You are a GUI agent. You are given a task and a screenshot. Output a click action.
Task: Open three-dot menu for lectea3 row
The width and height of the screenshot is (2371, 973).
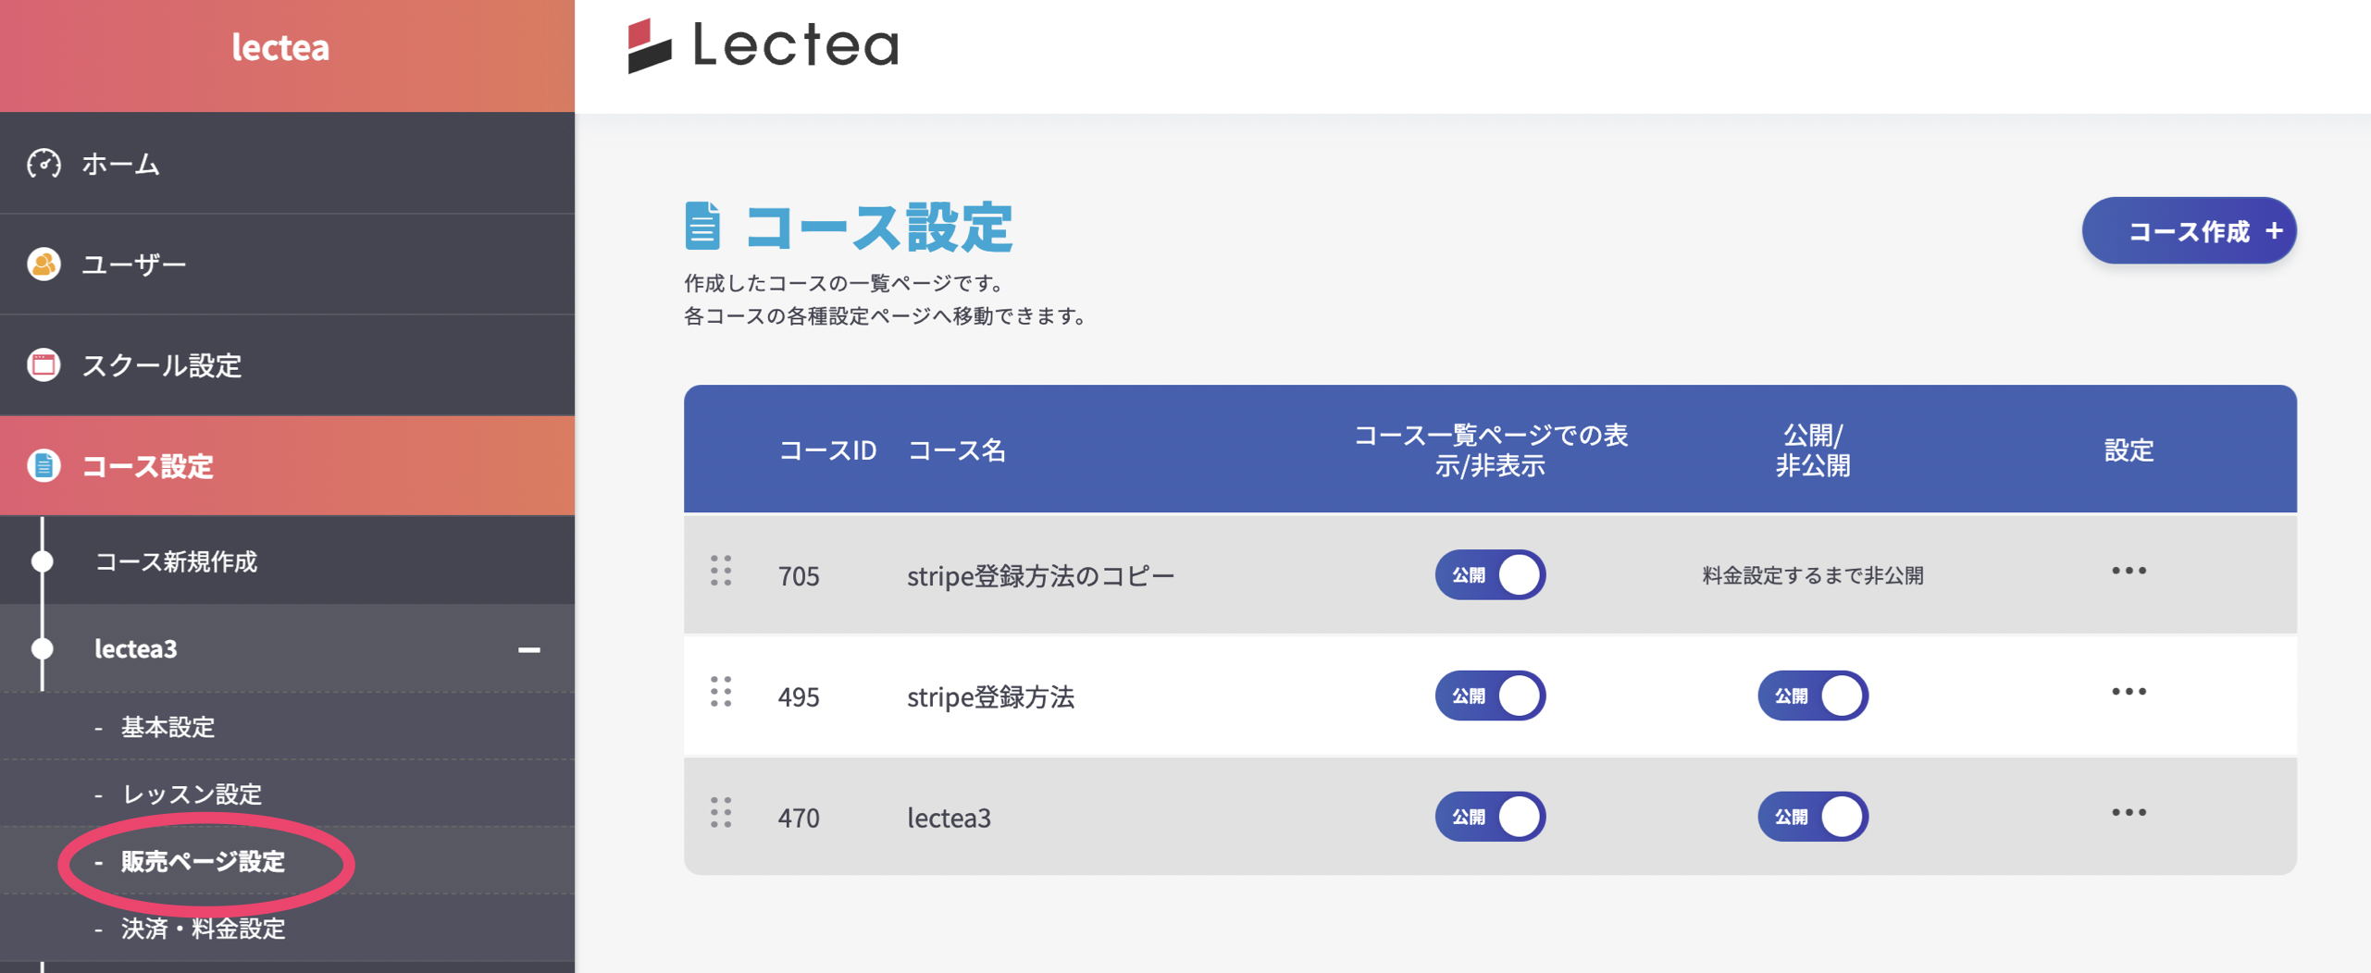click(x=2128, y=813)
